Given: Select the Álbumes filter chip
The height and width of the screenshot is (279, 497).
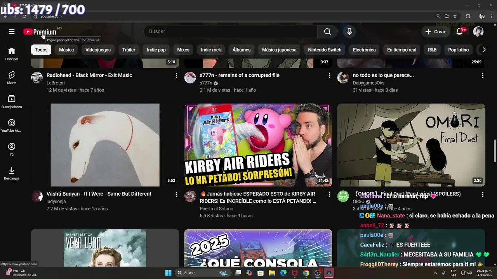Looking at the screenshot, I should tap(242, 50).
